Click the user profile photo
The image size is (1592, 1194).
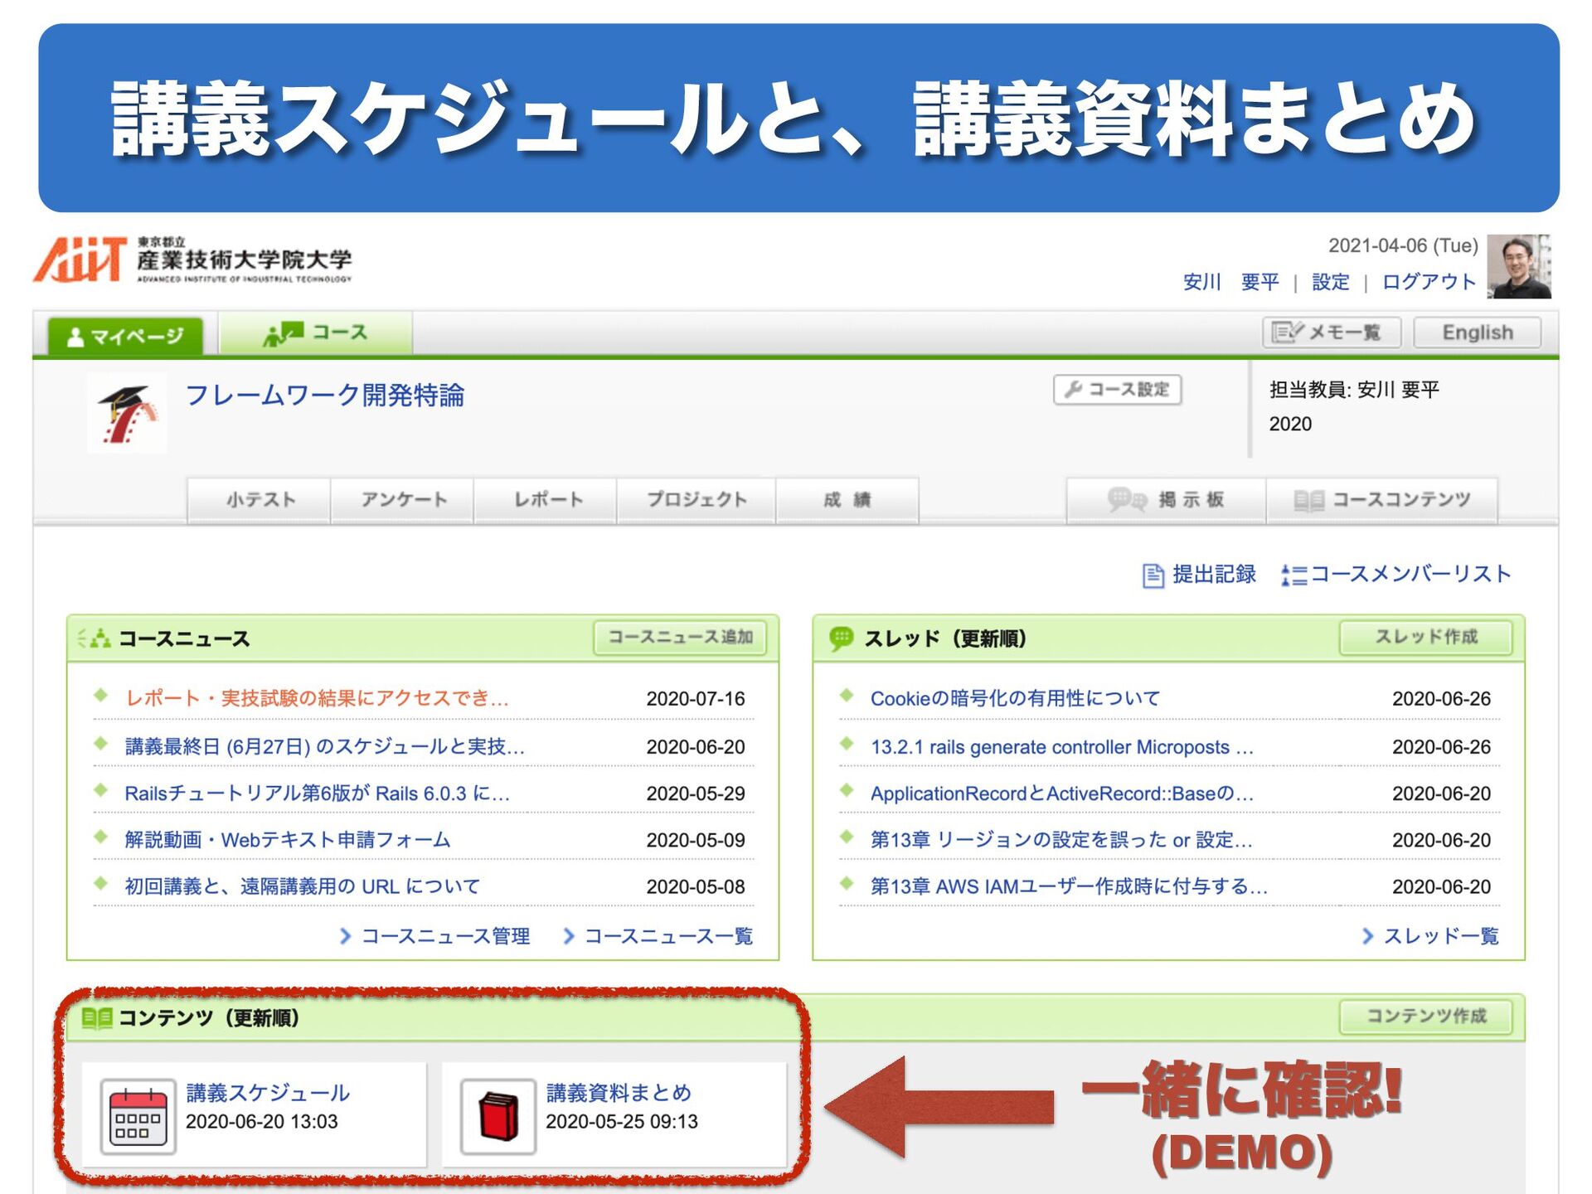[x=1518, y=266]
